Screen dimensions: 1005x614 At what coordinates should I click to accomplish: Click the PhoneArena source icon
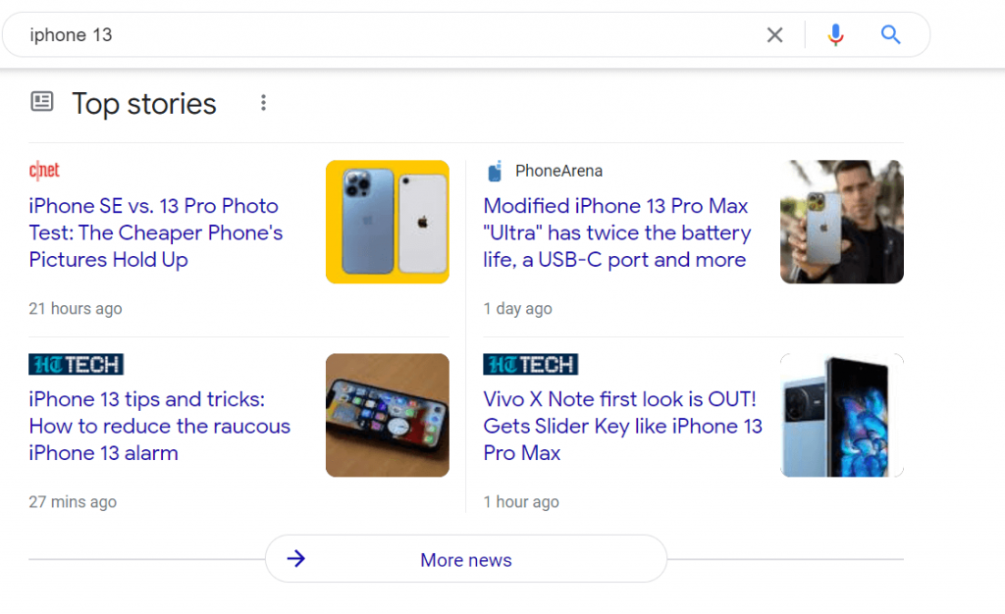click(495, 171)
